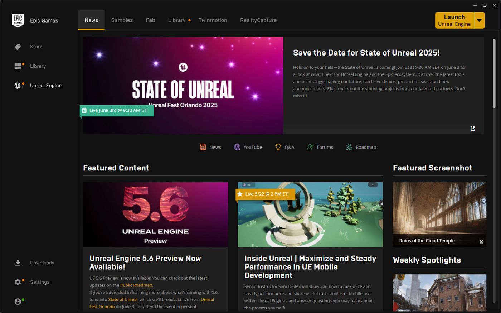Open external link icon on State of Unreal banner
The height and width of the screenshot is (313, 501).
point(473,128)
